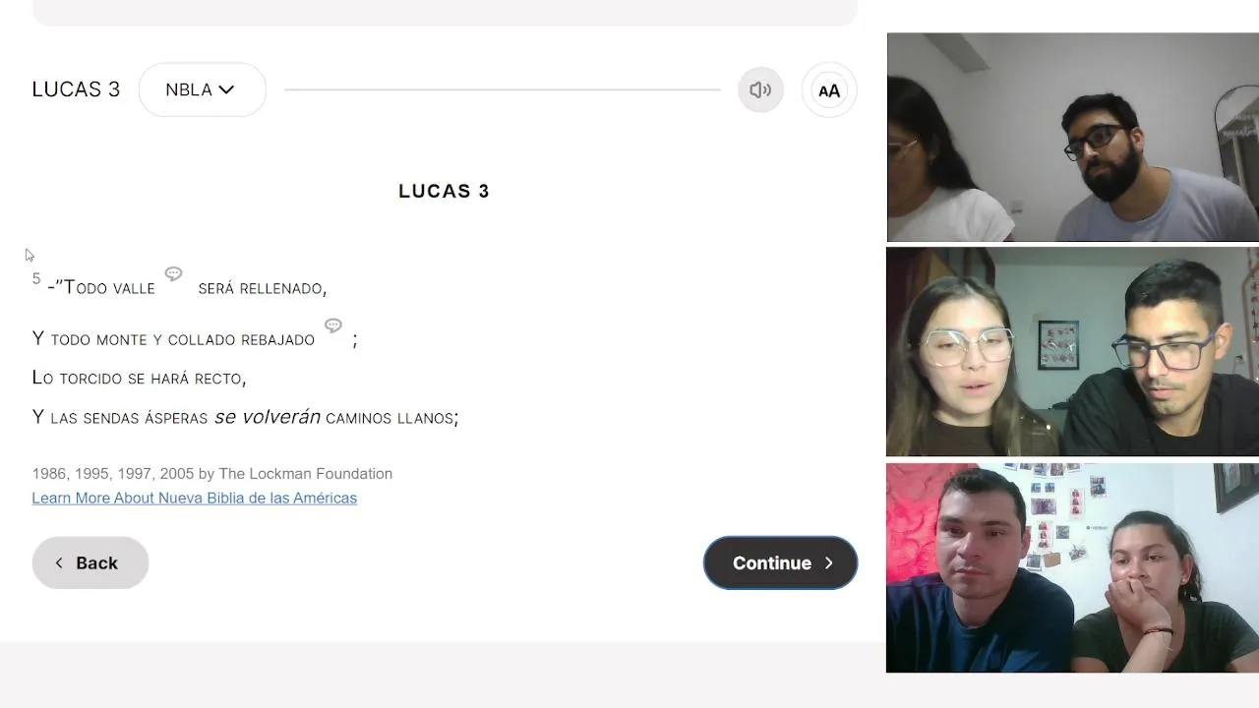Click the NBLA dropdown chevron arrow
Screen dimensions: 1259x708
(x=226, y=89)
